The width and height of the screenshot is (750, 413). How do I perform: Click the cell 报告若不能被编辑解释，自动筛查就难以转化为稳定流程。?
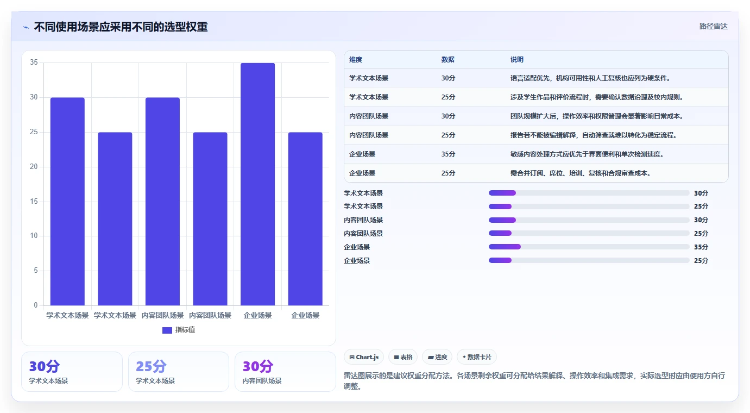pyautogui.click(x=594, y=135)
